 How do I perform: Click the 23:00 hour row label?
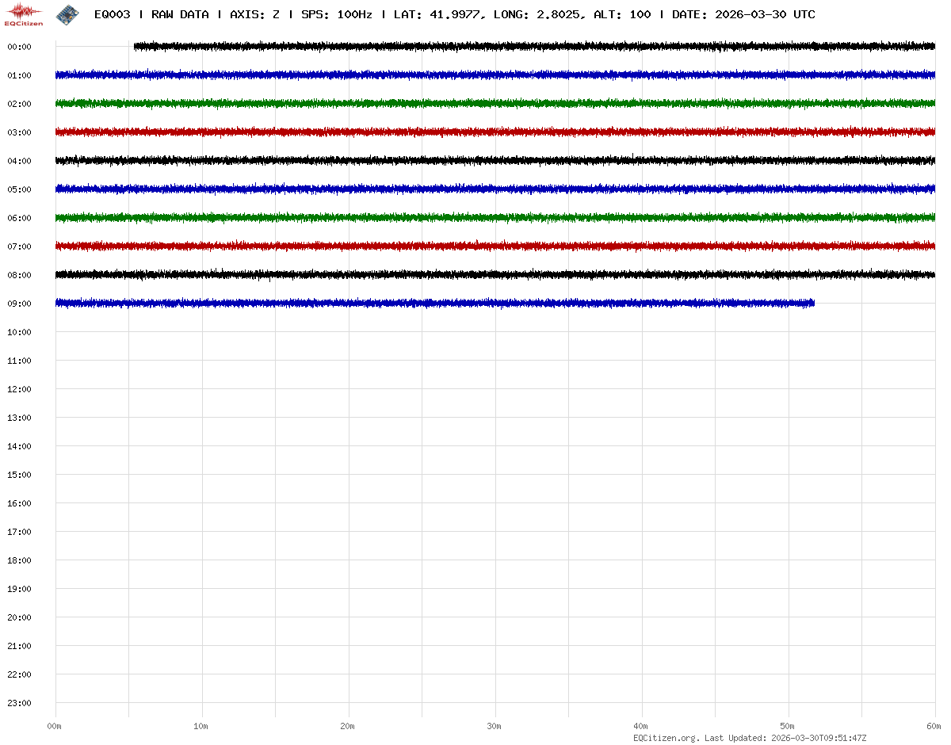(19, 703)
